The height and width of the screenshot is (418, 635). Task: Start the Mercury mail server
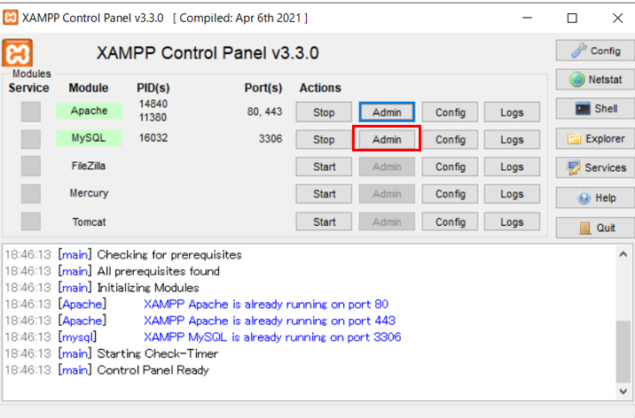pos(324,194)
